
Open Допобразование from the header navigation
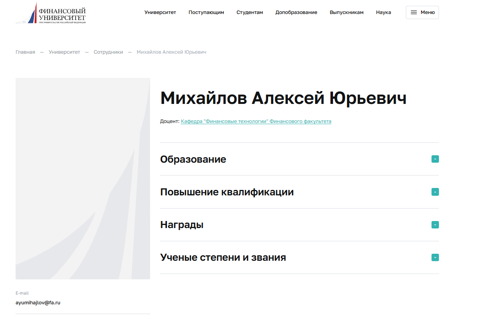296,12
